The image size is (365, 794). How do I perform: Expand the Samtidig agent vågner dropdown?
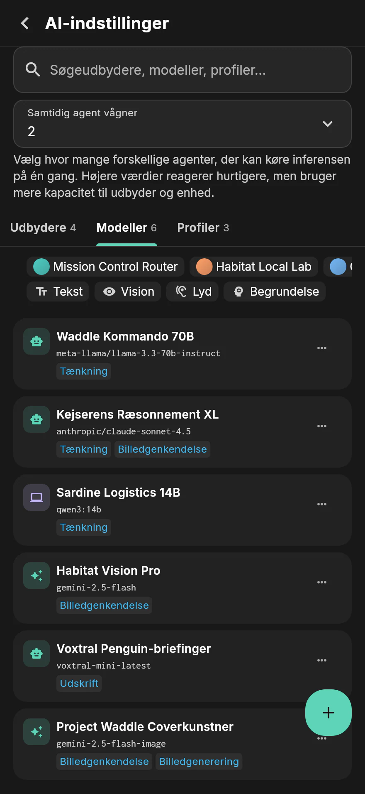pyautogui.click(x=182, y=124)
